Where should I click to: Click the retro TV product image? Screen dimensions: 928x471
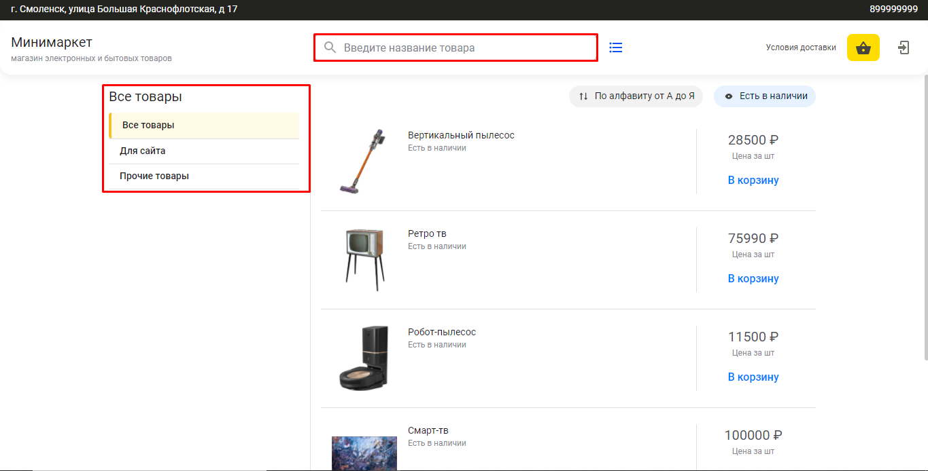point(364,260)
